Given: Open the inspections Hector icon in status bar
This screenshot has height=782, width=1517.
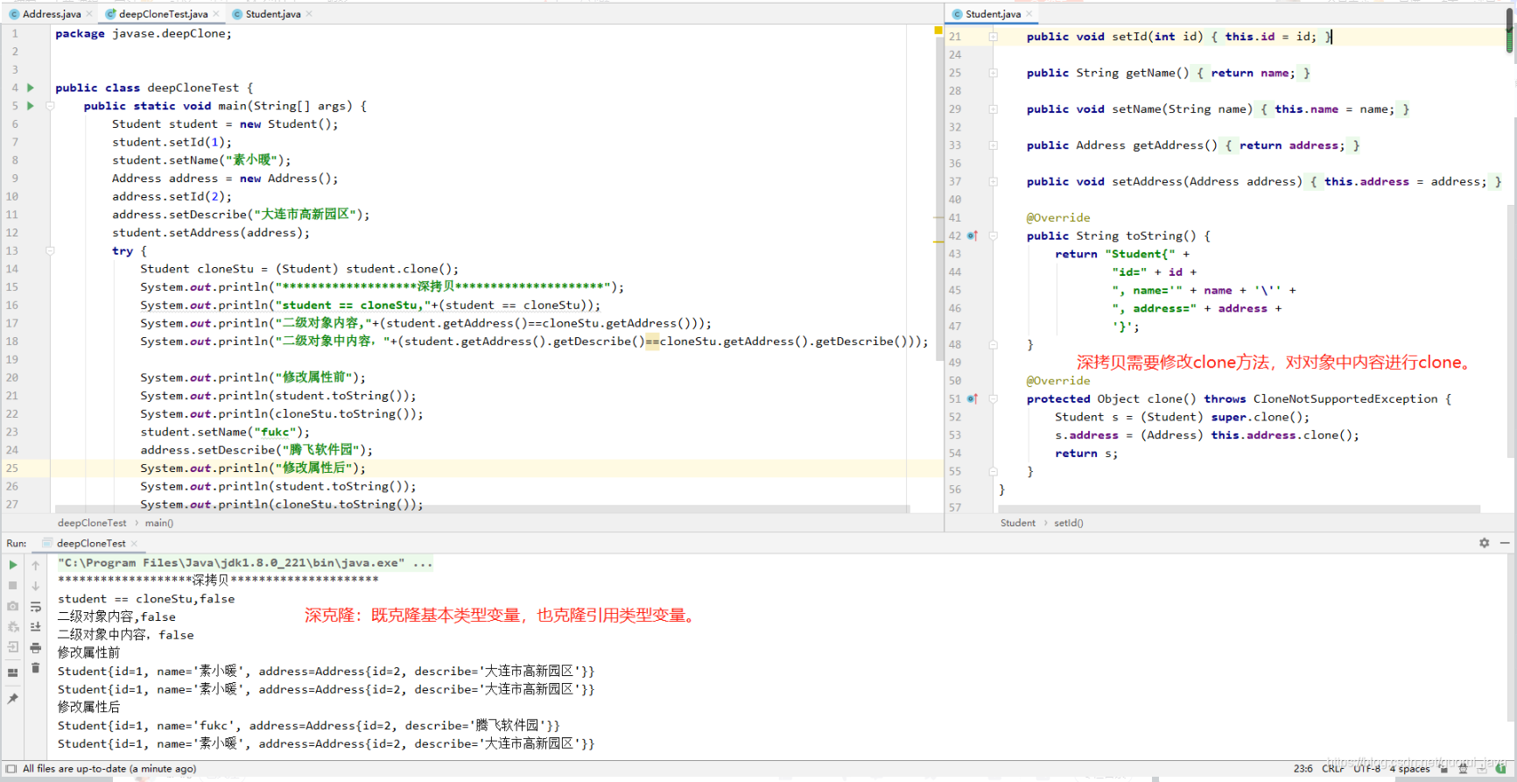Looking at the screenshot, I should tap(1463, 769).
